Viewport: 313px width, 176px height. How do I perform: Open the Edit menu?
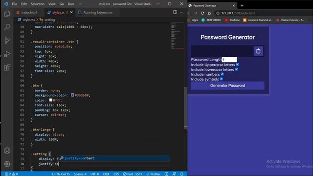coord(24,4)
